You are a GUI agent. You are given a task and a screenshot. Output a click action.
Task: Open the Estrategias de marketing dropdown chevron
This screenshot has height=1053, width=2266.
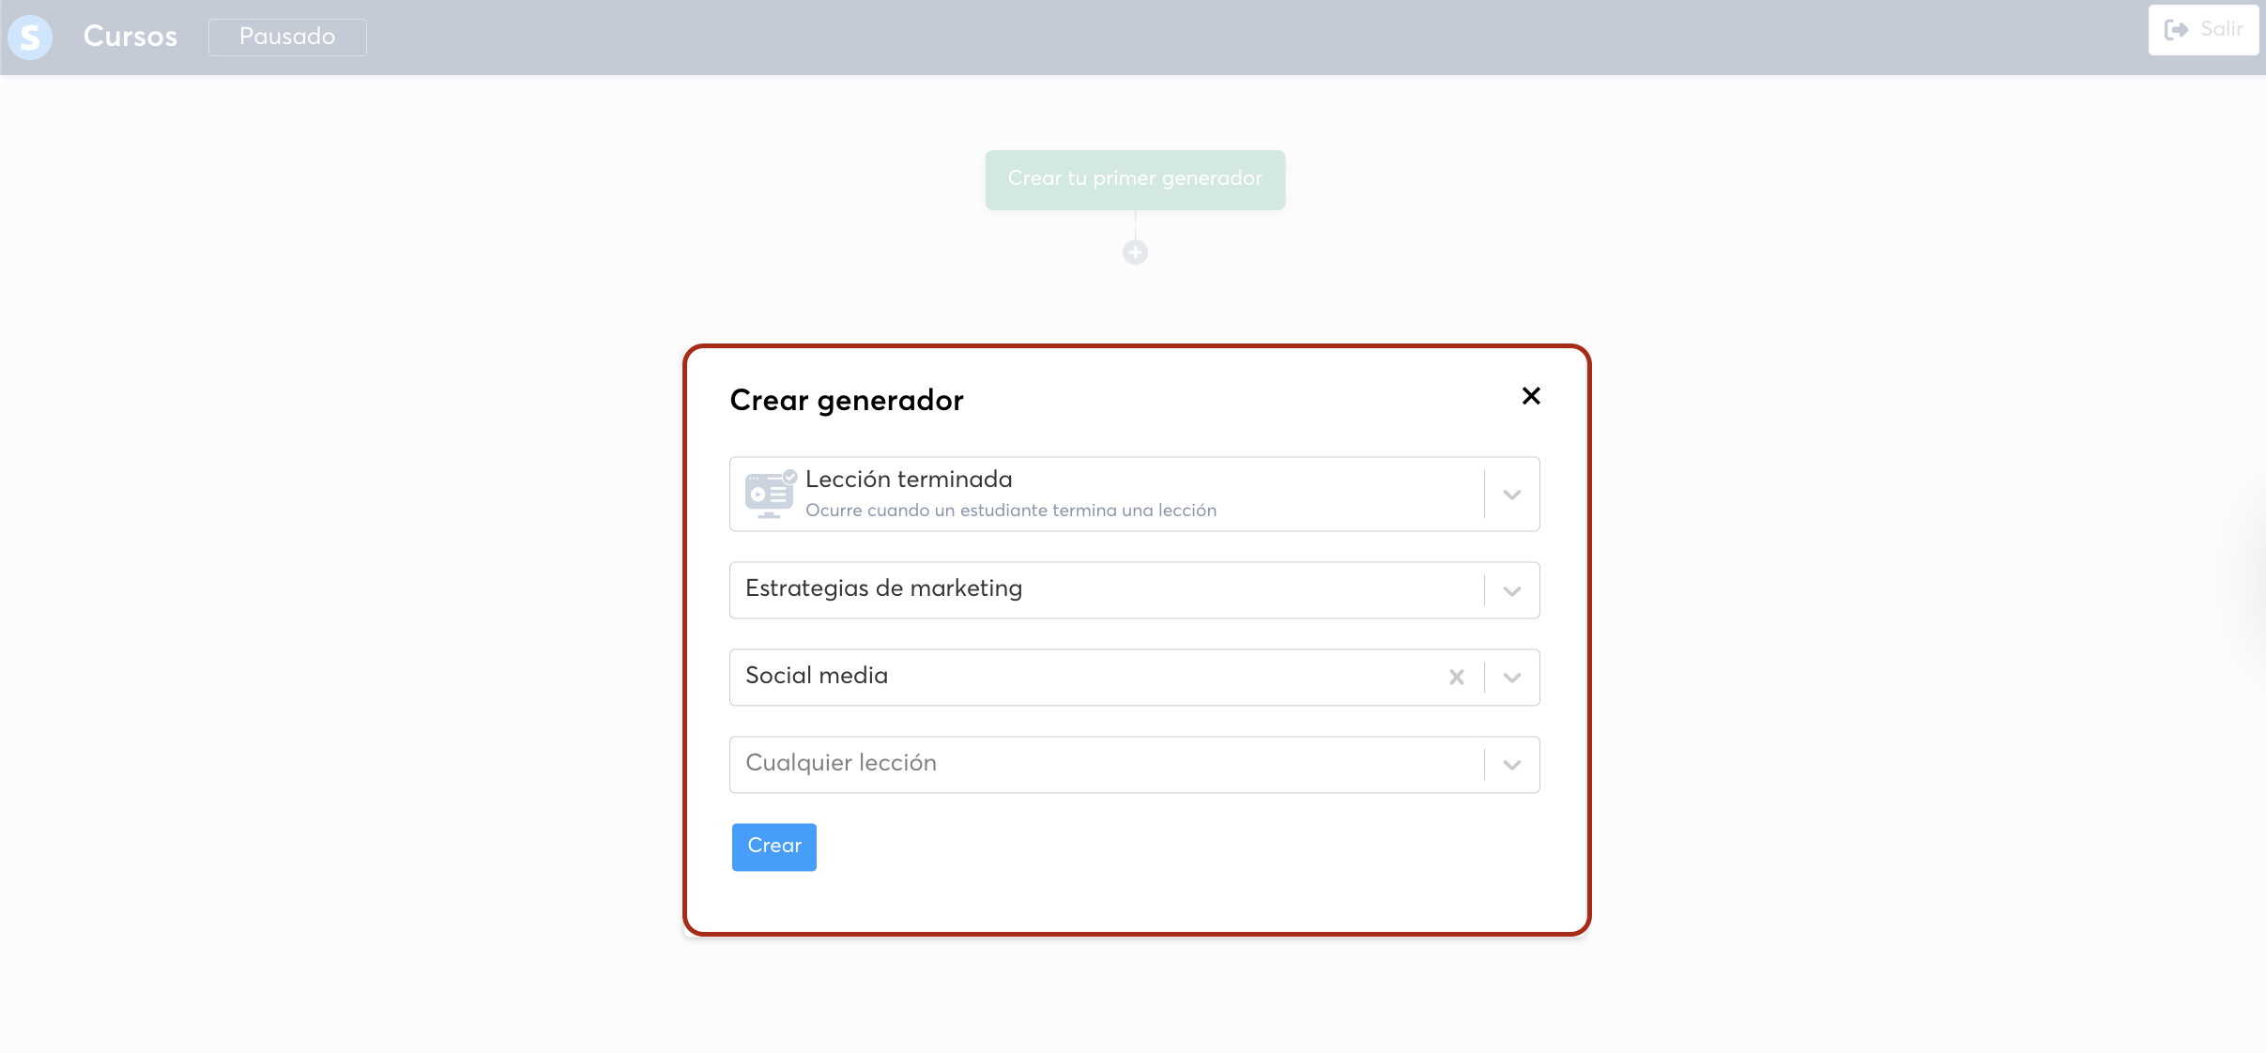[1511, 591]
